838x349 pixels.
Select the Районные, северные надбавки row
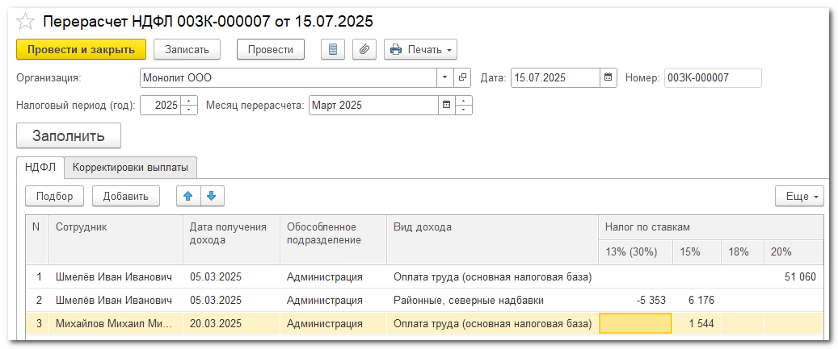[468, 300]
